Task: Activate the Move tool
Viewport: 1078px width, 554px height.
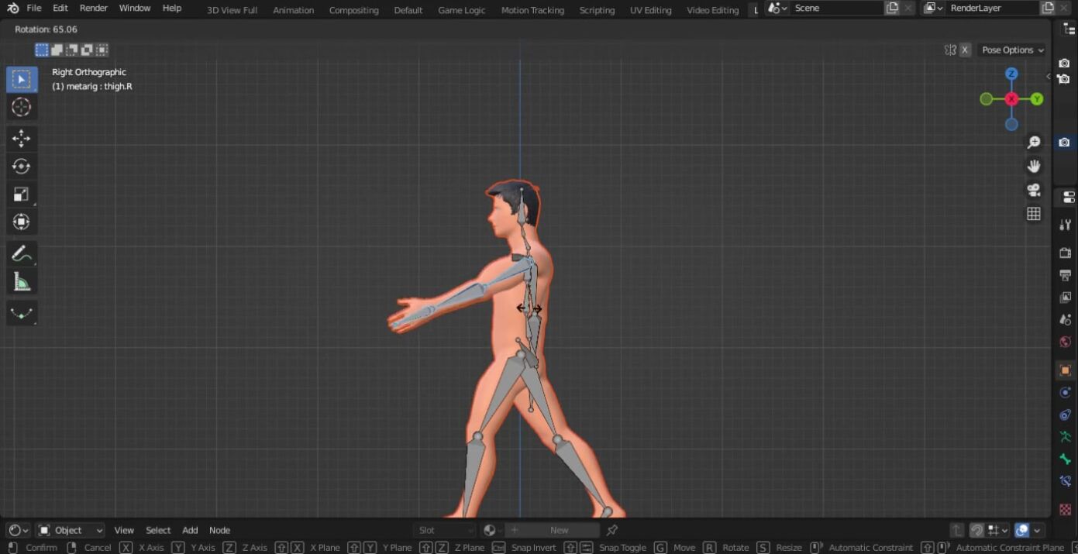Action: point(21,139)
